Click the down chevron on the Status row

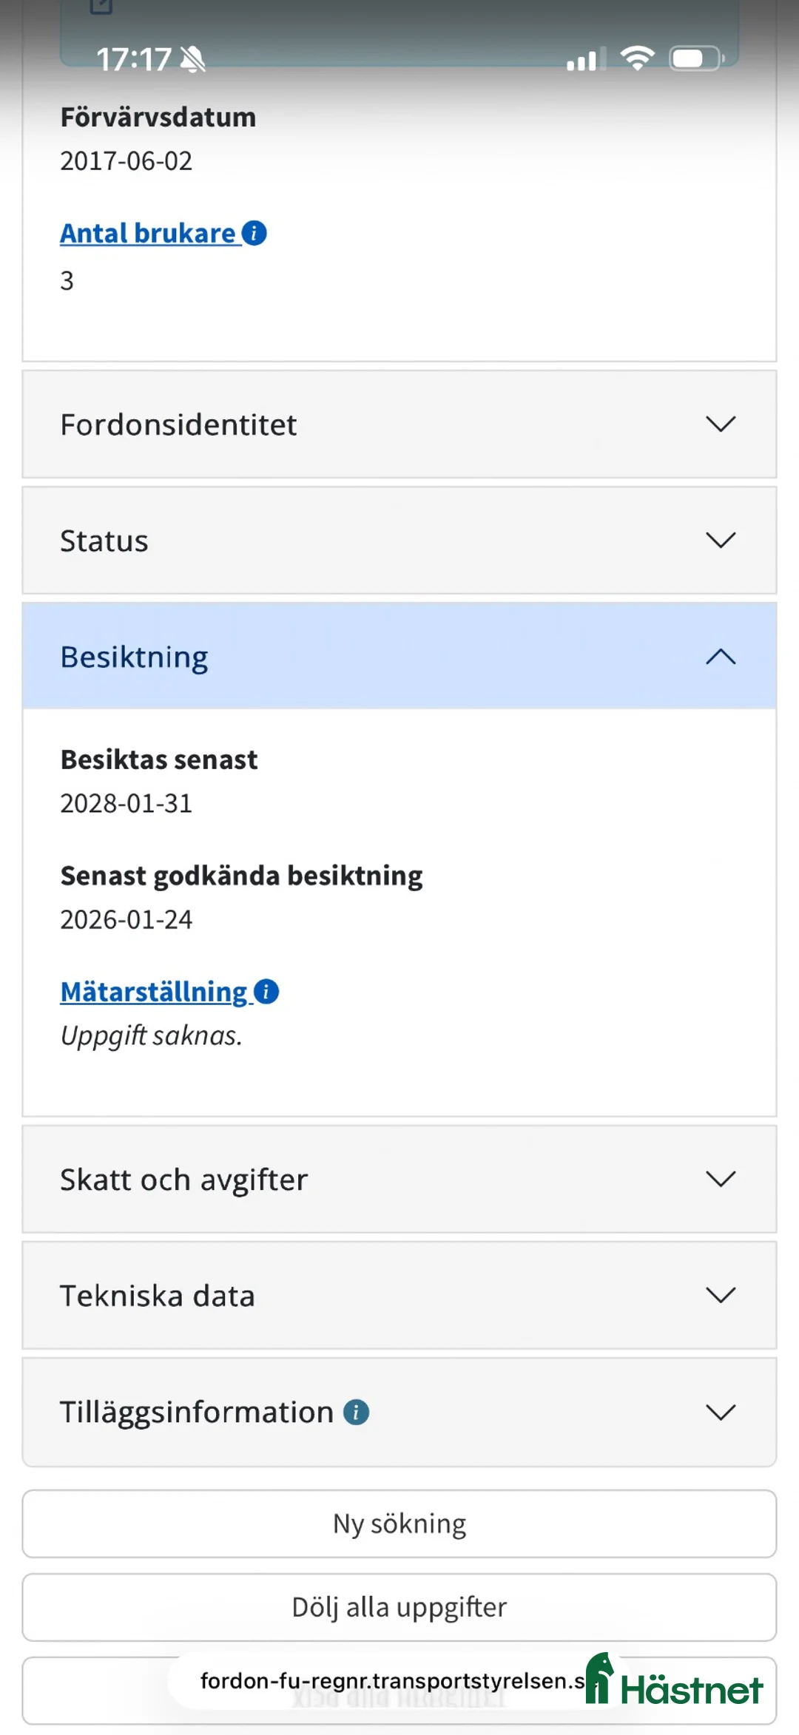pos(721,540)
